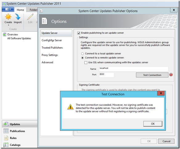This screenshot has width=180, height=149.
Task: Switch to the Home ribbon tab
Action: (20, 10)
